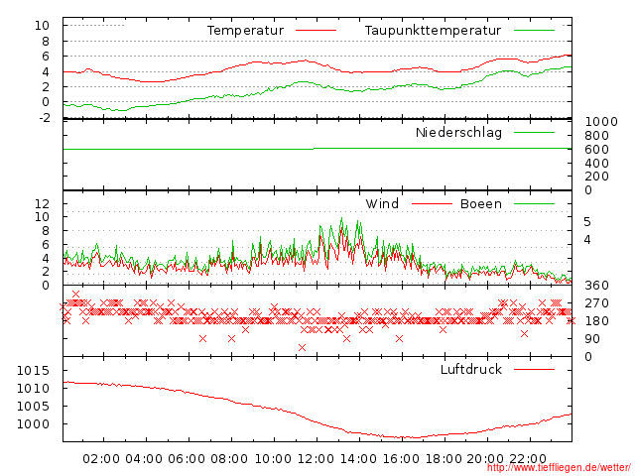Click the 1000 pressure axis label

point(33,424)
